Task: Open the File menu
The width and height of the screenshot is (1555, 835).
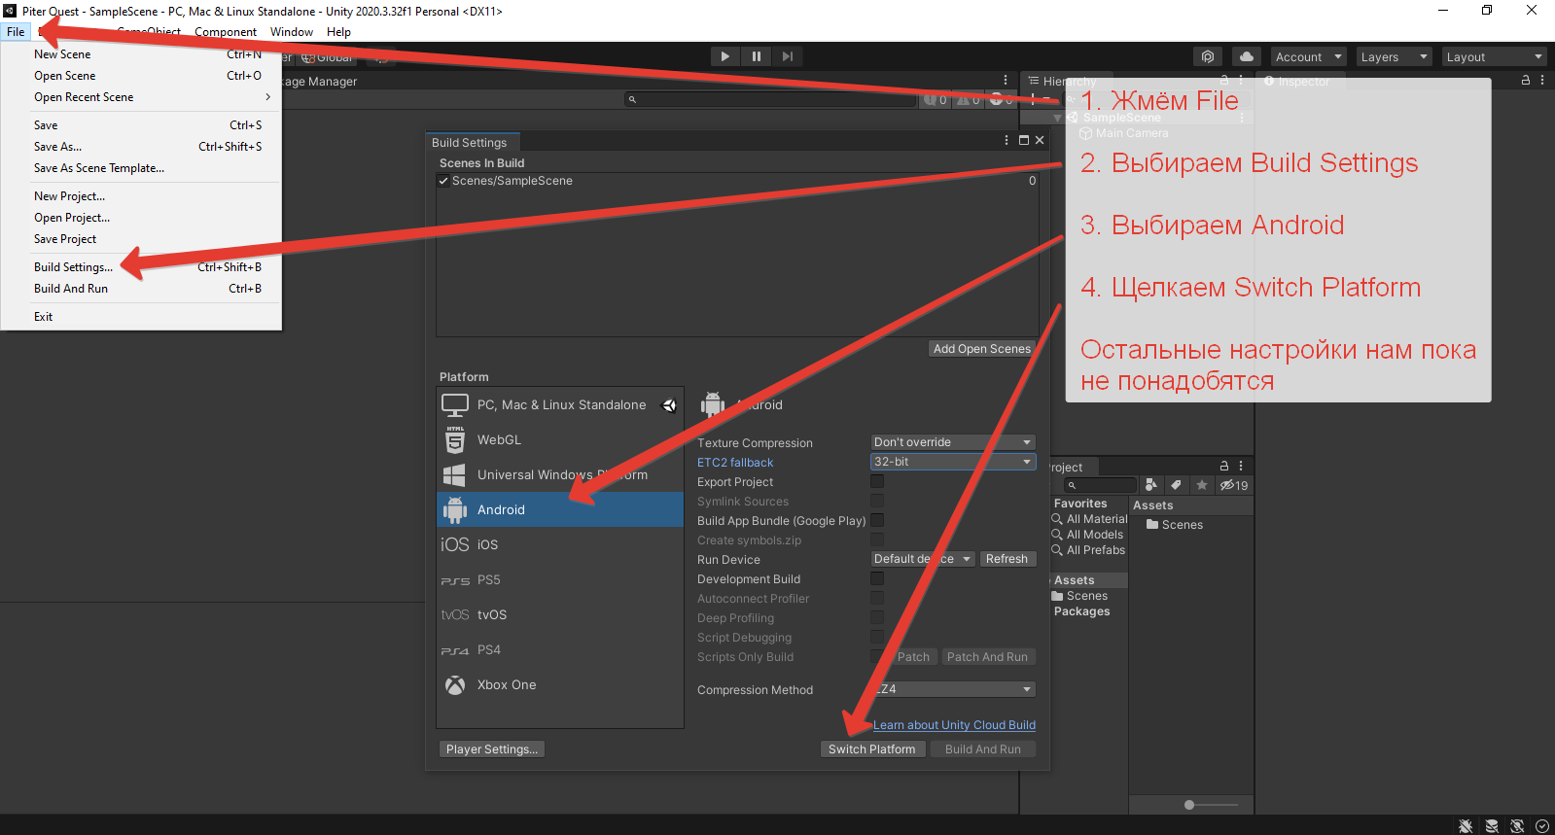Action: [16, 32]
